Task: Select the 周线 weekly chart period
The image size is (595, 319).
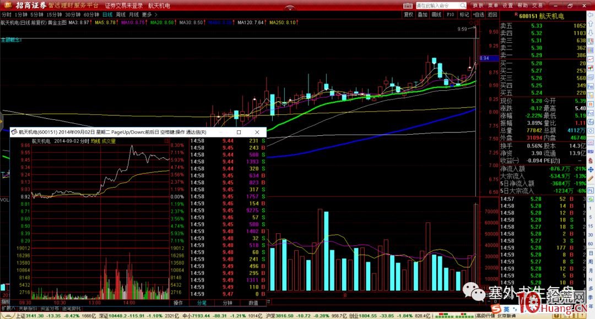Action: point(121,15)
